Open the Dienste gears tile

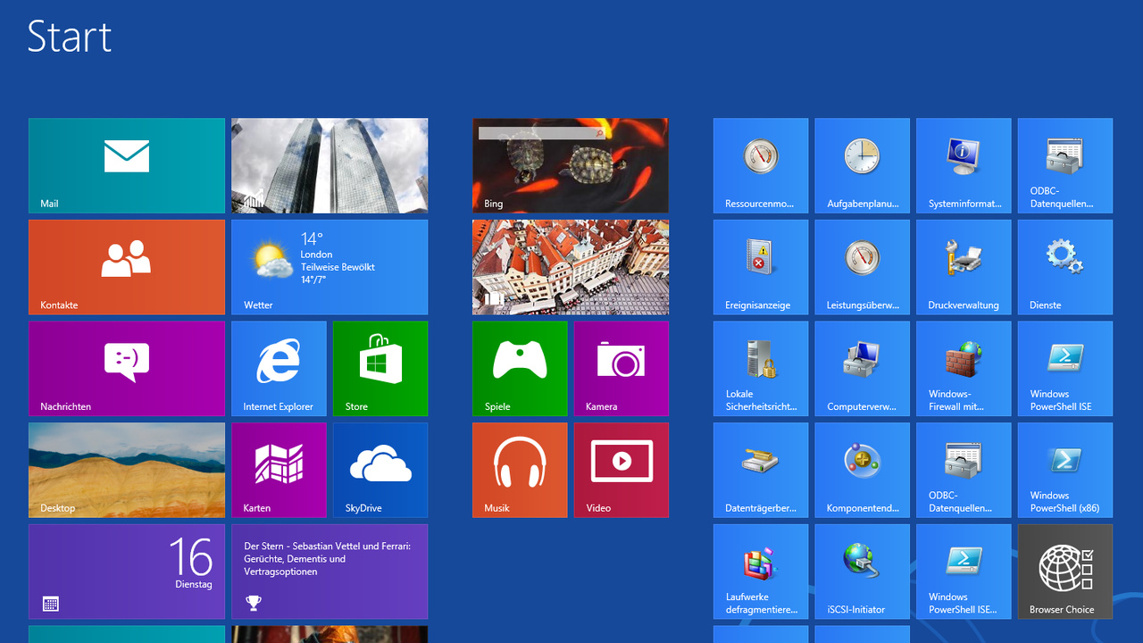(1065, 267)
